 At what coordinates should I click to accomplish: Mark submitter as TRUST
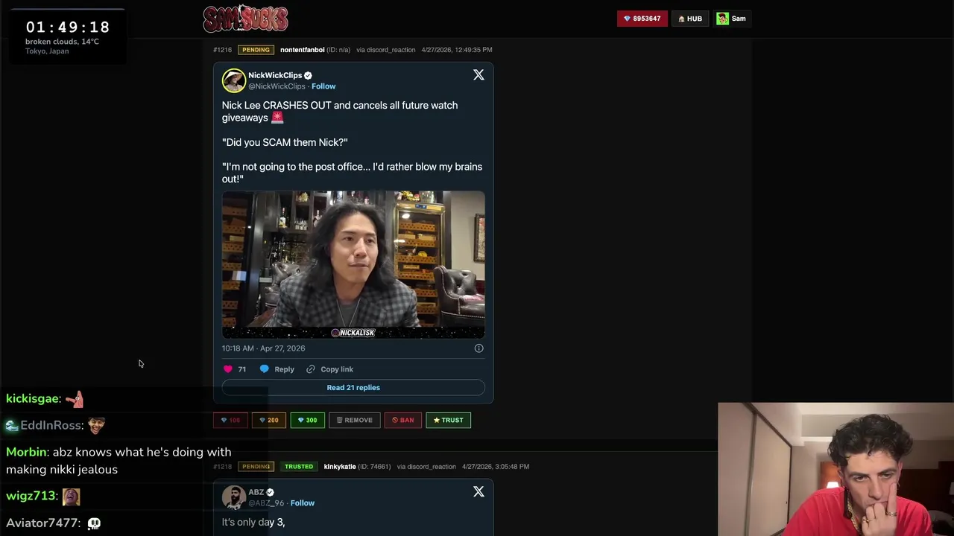click(x=448, y=421)
